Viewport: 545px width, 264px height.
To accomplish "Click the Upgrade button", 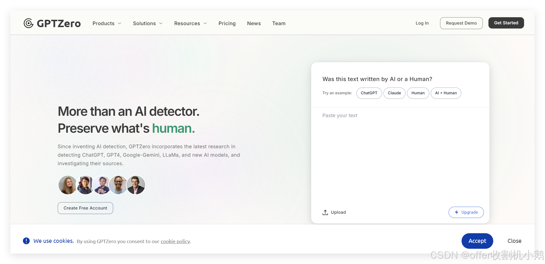I will (x=466, y=212).
